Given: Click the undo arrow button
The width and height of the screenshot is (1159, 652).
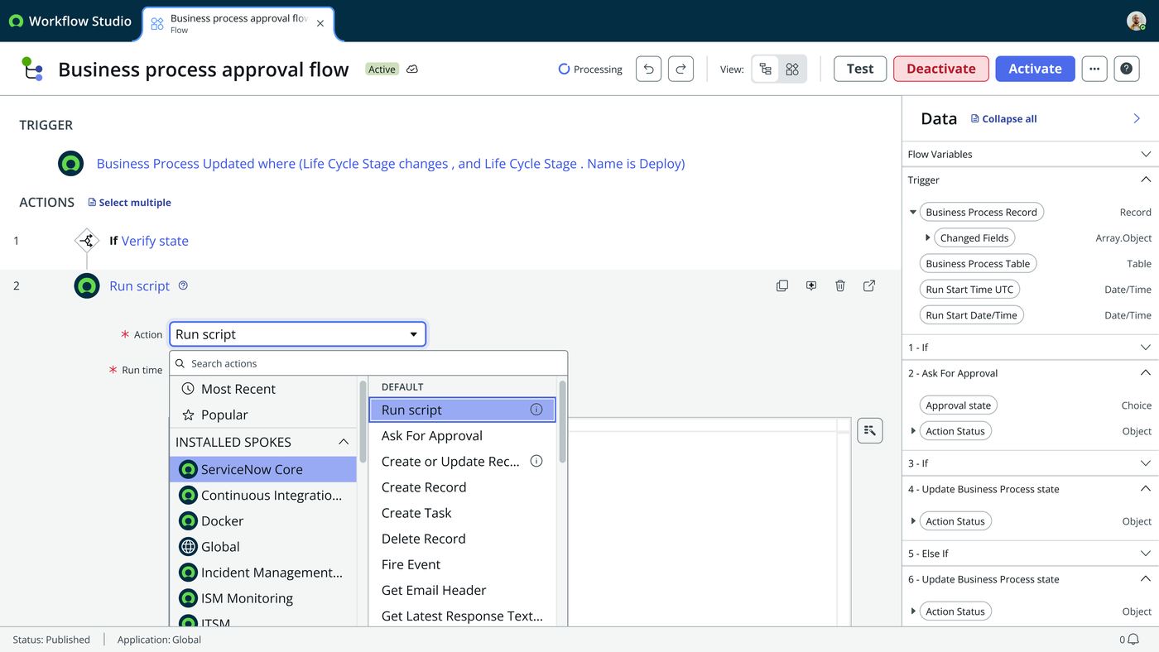Looking at the screenshot, I should [x=649, y=70].
